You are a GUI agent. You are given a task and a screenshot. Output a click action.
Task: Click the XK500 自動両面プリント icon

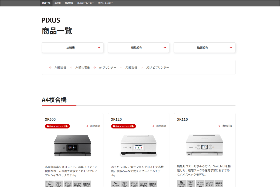coord(87,184)
